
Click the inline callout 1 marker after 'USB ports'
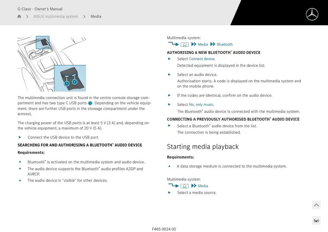coord(90,103)
